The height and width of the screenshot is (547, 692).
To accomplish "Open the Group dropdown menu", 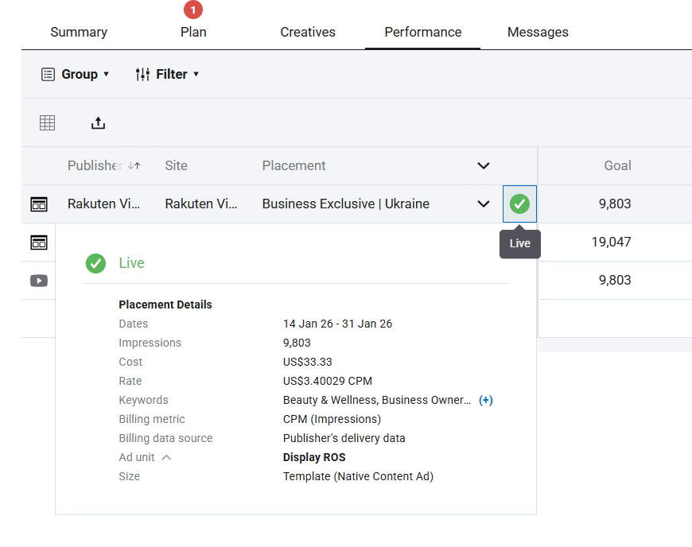I will pos(75,74).
